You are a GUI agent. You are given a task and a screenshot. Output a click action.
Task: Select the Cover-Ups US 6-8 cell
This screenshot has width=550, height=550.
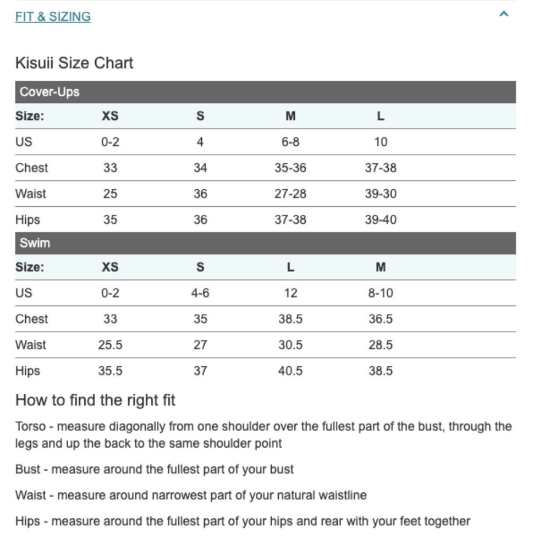click(290, 142)
